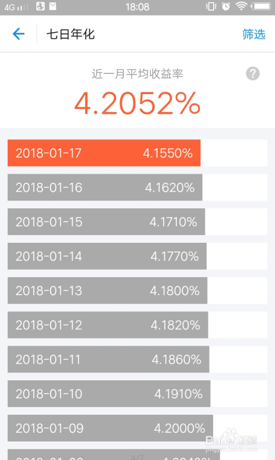The width and height of the screenshot is (275, 460).
Task: Select the 2018-01-13 row showing 4.1800%
Action: tap(137, 290)
